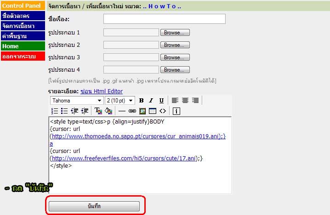Decrease indent (outdent) icon

coord(74,111)
